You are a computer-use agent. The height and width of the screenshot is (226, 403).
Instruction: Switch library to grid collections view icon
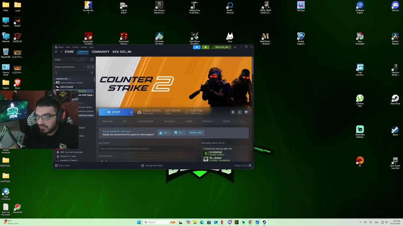(x=92, y=60)
